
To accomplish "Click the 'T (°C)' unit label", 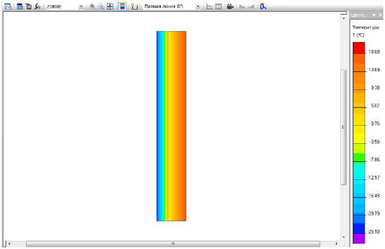I will pyautogui.click(x=358, y=35).
